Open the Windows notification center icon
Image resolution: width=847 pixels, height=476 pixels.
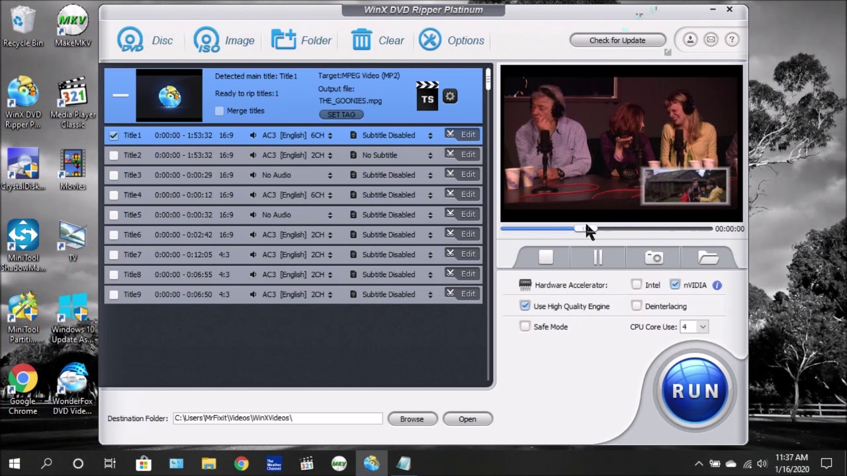826,463
